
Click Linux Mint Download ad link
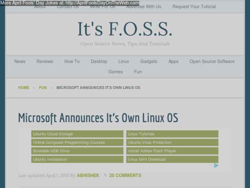(x=172, y=159)
